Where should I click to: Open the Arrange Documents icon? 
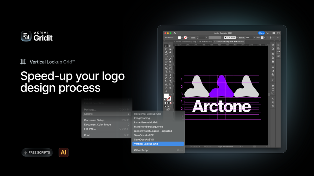274,33
